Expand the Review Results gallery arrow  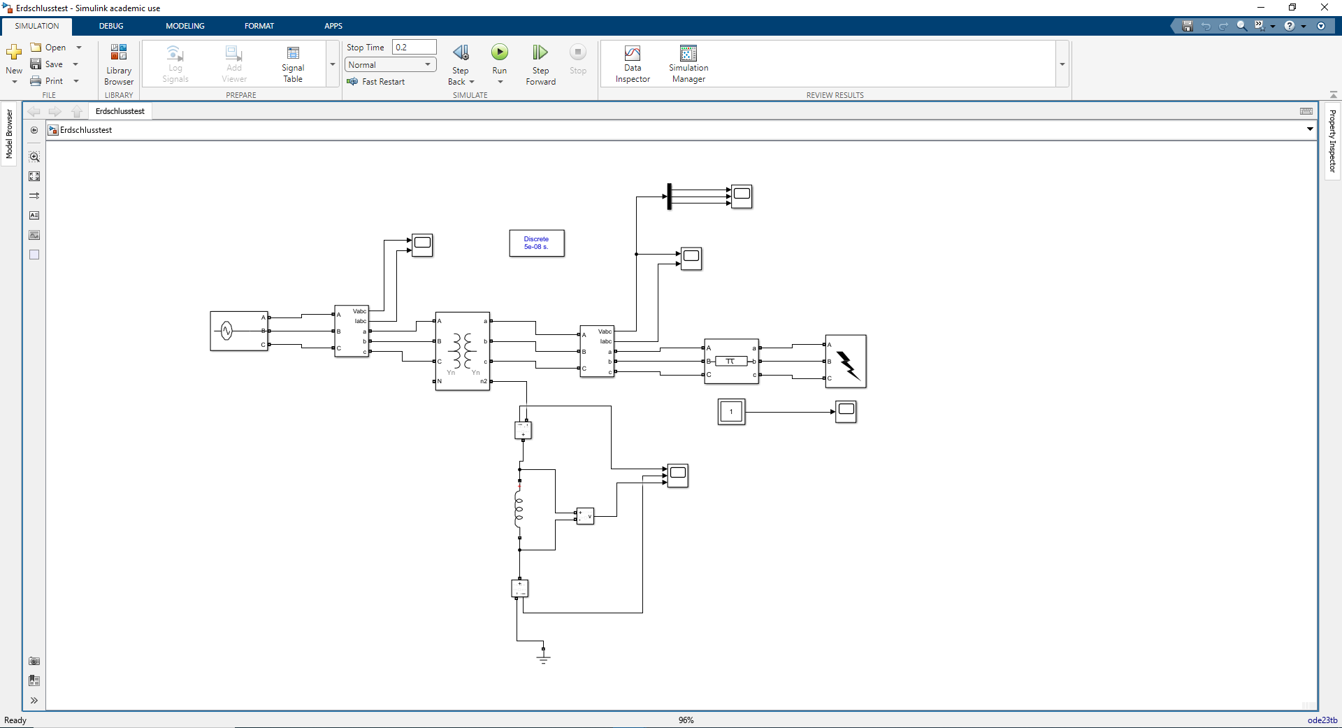click(x=1062, y=64)
